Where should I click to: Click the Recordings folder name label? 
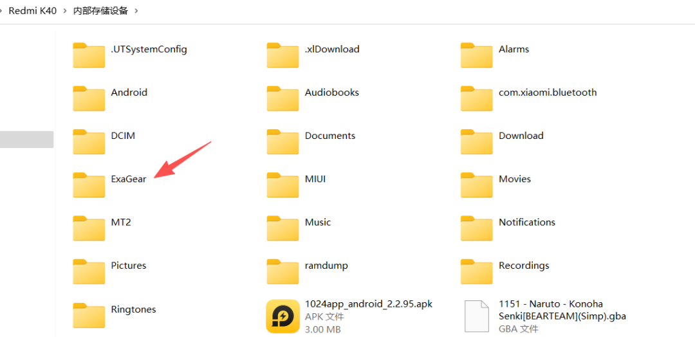tap(524, 266)
